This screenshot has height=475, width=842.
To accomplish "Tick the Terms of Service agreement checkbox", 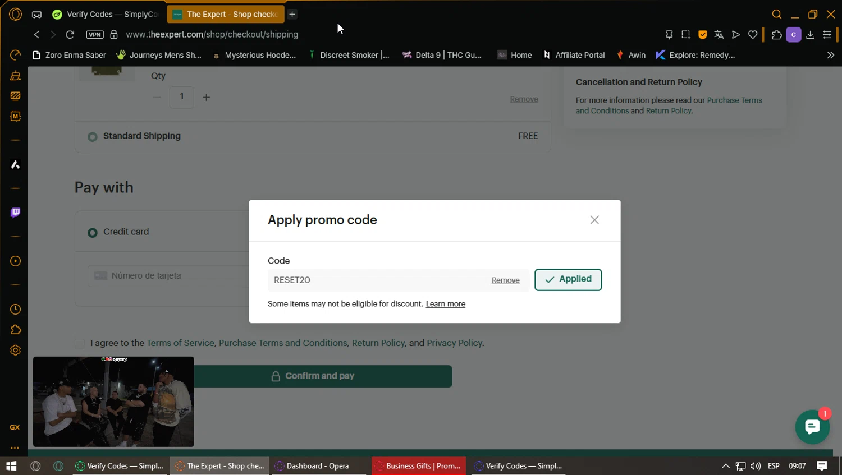I will tap(80, 343).
